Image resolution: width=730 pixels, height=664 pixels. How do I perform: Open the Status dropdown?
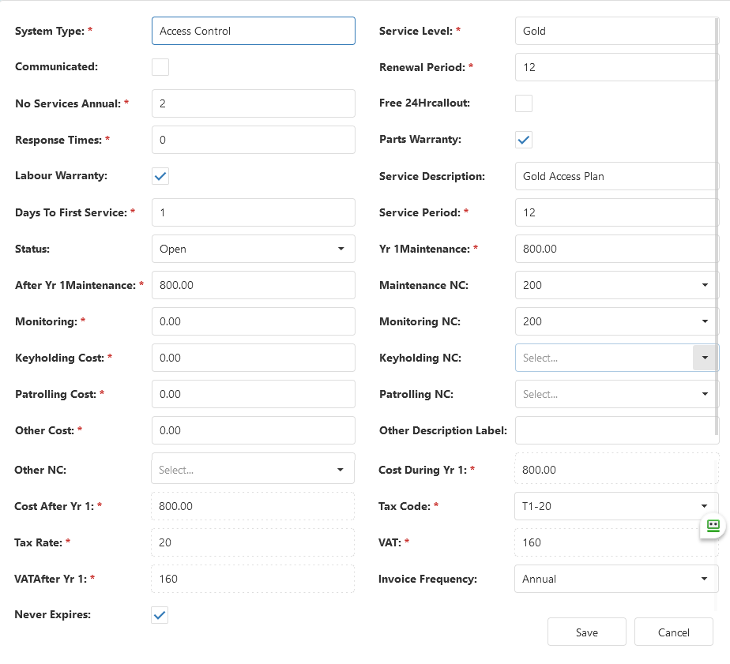[x=254, y=249]
